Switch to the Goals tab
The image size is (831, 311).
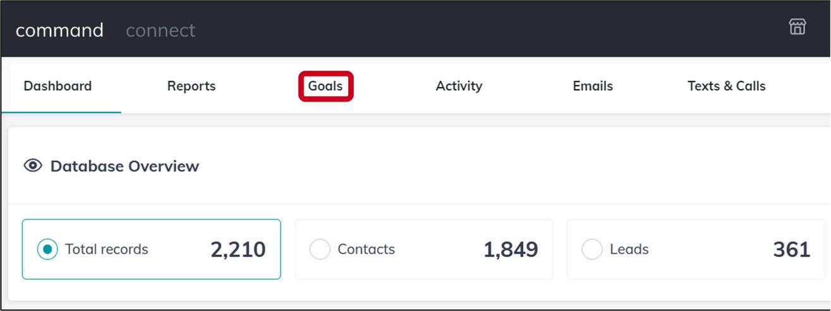(x=325, y=86)
